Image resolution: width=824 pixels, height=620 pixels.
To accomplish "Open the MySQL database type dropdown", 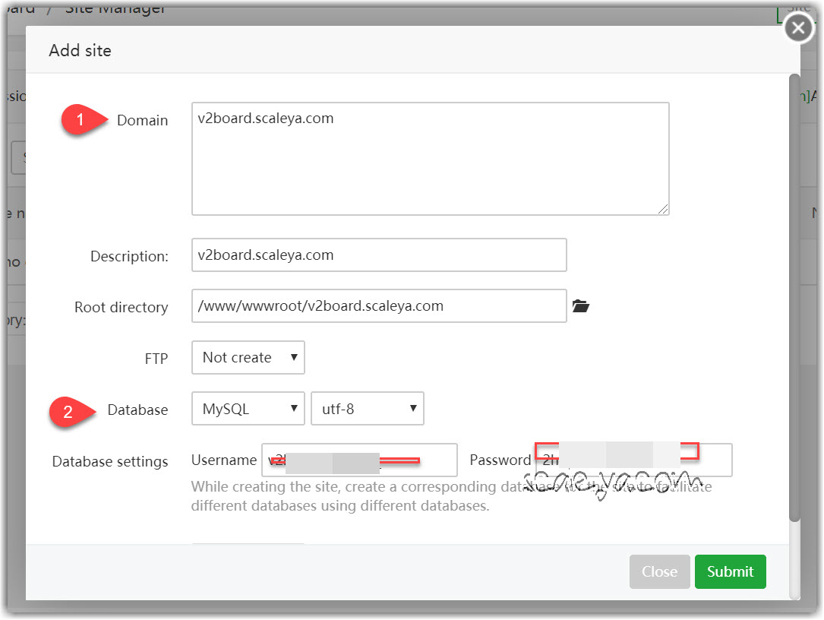I will click(248, 409).
